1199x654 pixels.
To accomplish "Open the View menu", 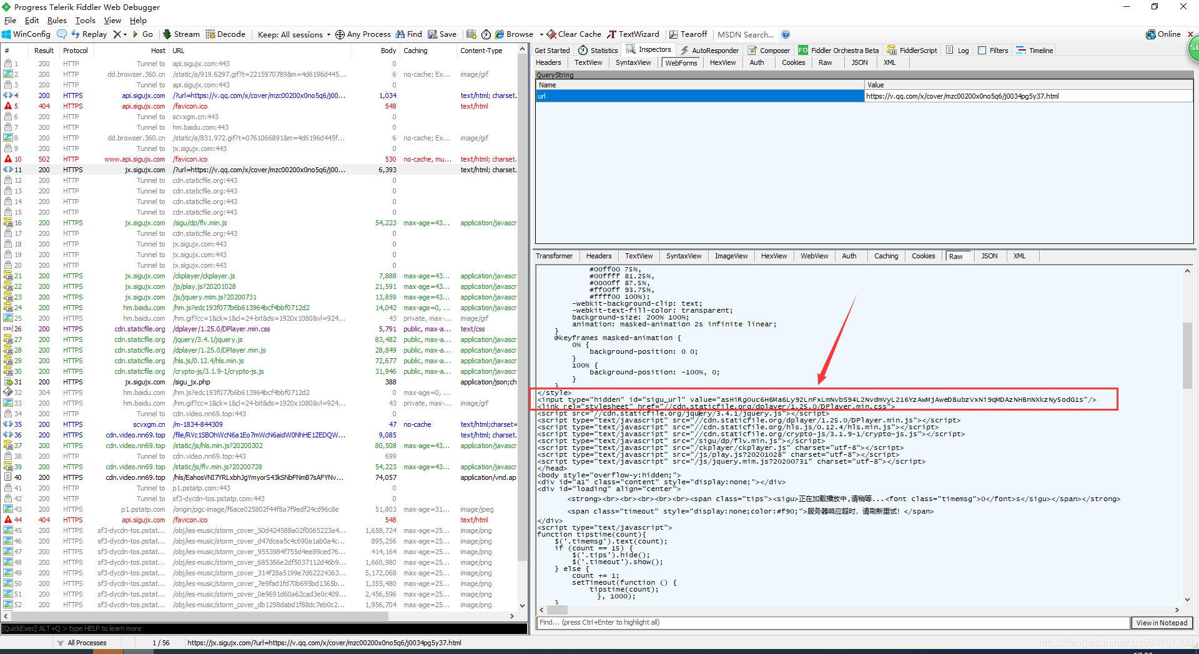I will 112,20.
